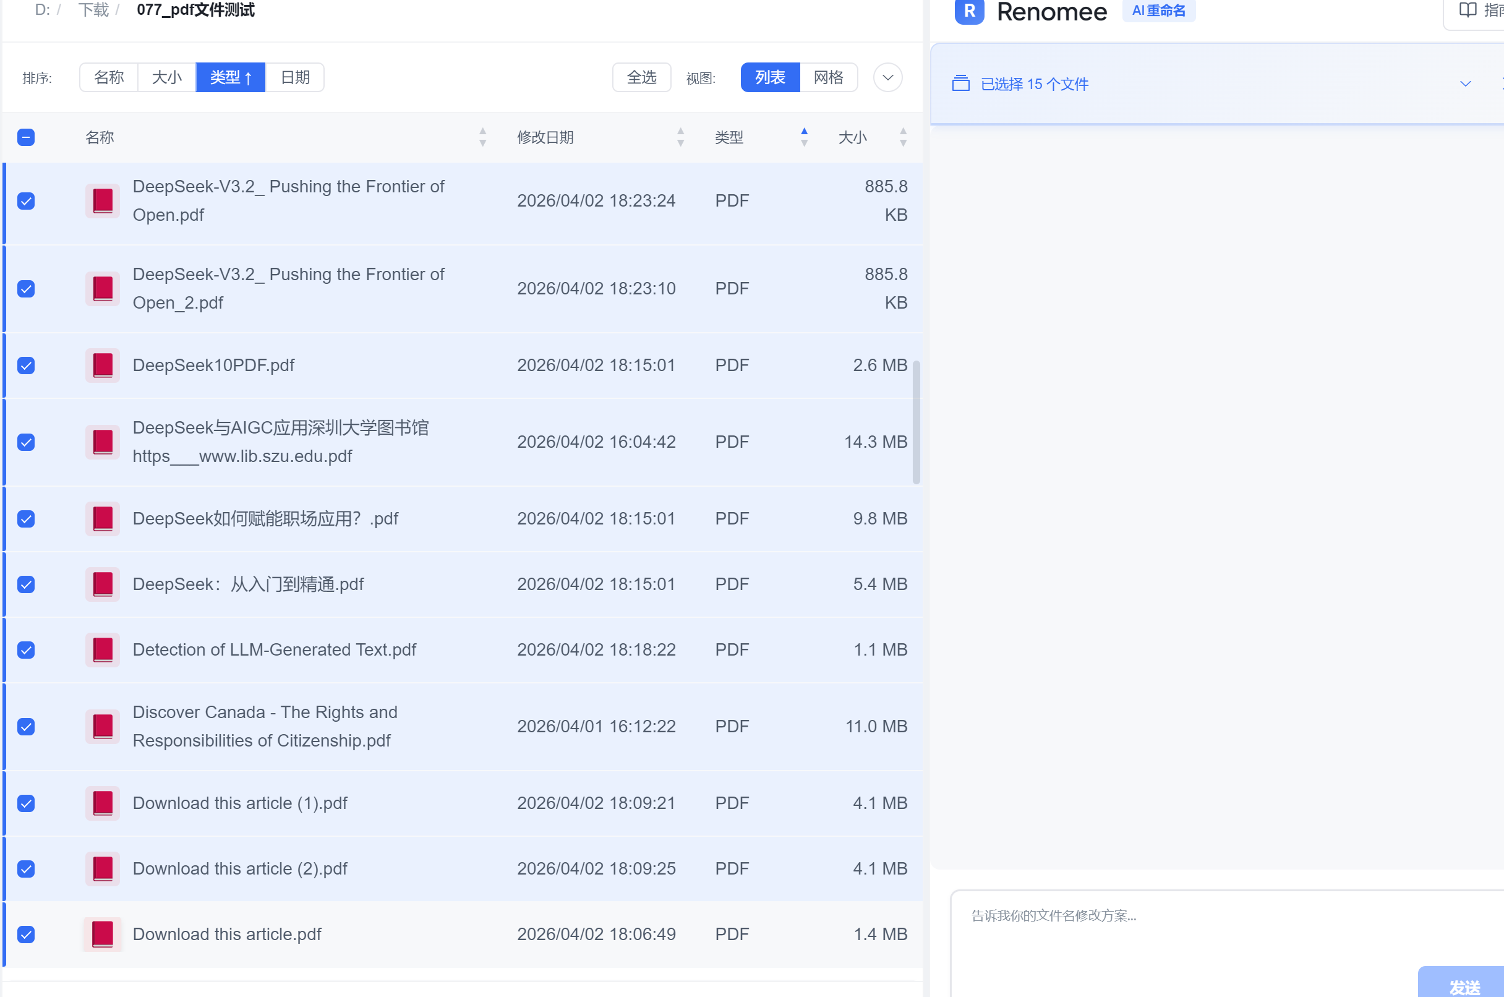This screenshot has height=997, width=1504.
Task: Click the PDF icon for Open_2.pdf file
Action: click(x=102, y=289)
